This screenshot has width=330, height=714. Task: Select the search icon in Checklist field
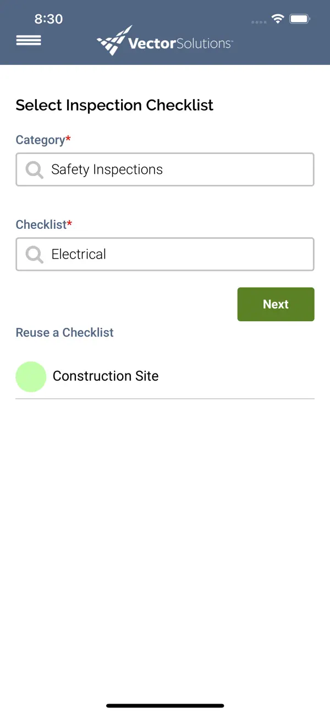34,254
